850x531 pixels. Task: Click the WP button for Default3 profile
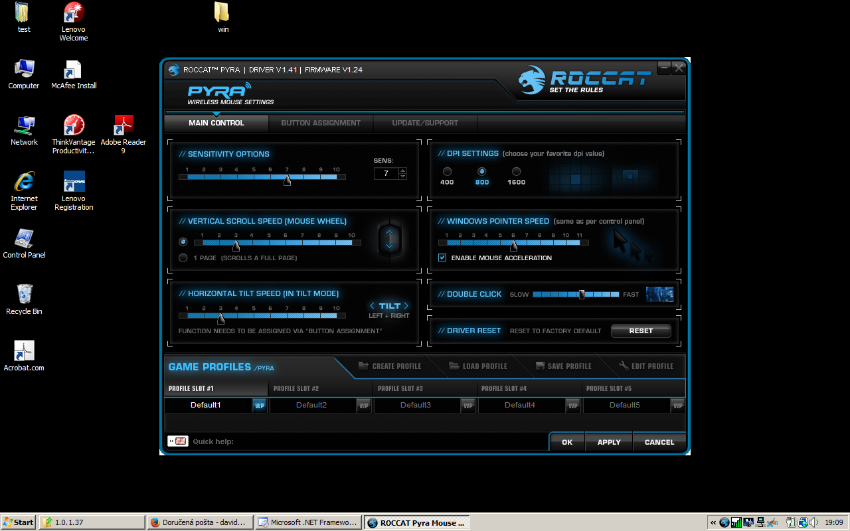[468, 405]
